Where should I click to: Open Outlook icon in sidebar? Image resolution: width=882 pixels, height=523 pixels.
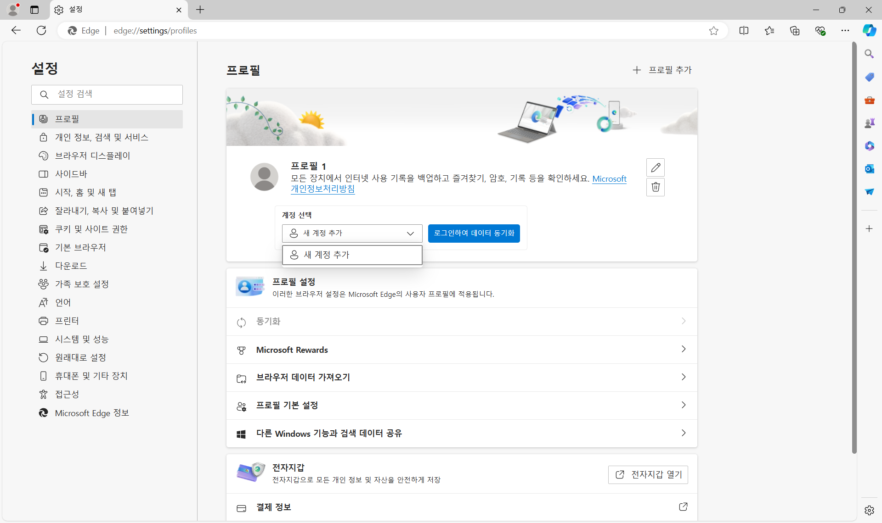pyautogui.click(x=869, y=169)
